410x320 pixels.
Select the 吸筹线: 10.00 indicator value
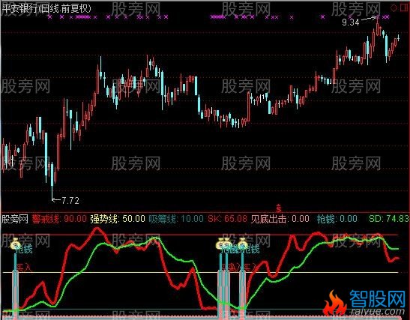click(176, 219)
